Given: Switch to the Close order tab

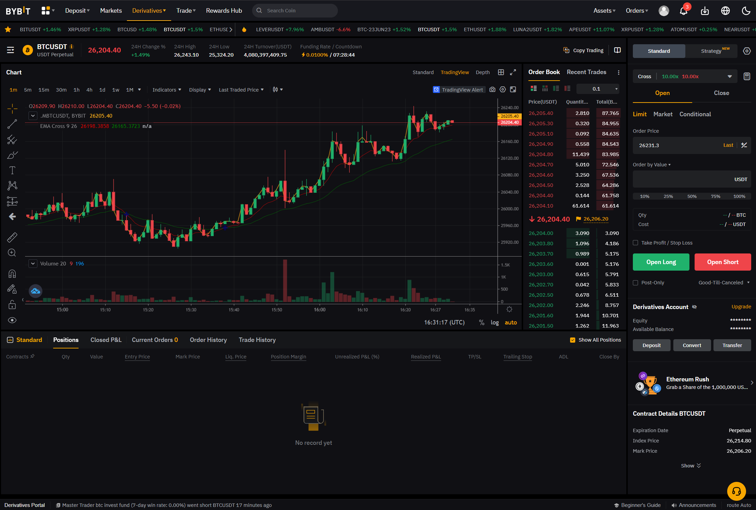Looking at the screenshot, I should point(721,93).
